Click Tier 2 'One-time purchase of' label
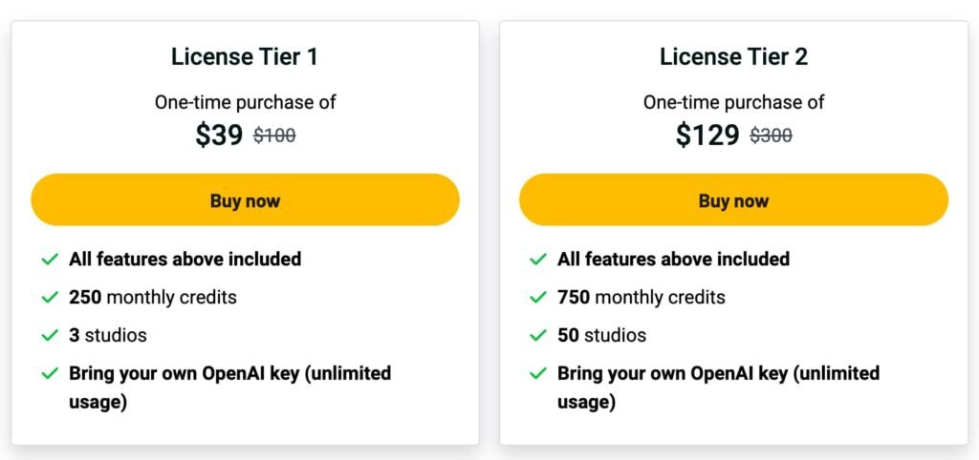979x460 pixels. point(733,101)
